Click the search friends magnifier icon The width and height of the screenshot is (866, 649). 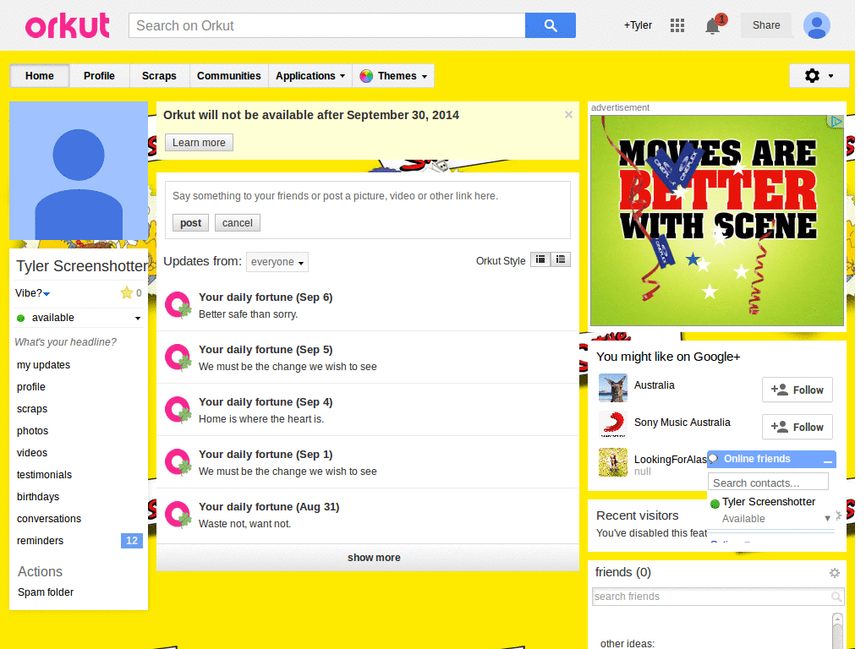tap(836, 597)
